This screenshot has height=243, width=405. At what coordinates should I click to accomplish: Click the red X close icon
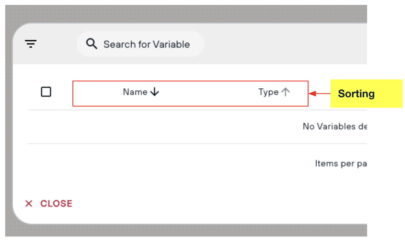click(x=29, y=203)
